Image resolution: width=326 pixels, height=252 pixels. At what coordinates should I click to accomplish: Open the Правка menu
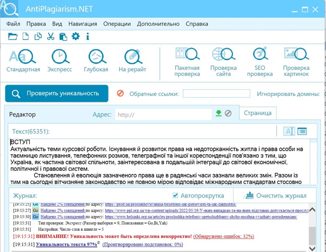(36, 24)
